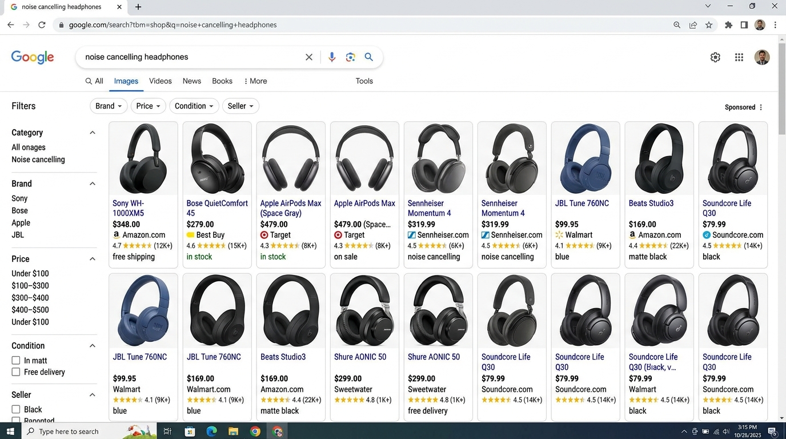Enable the Free delivery checkbox

click(16, 372)
